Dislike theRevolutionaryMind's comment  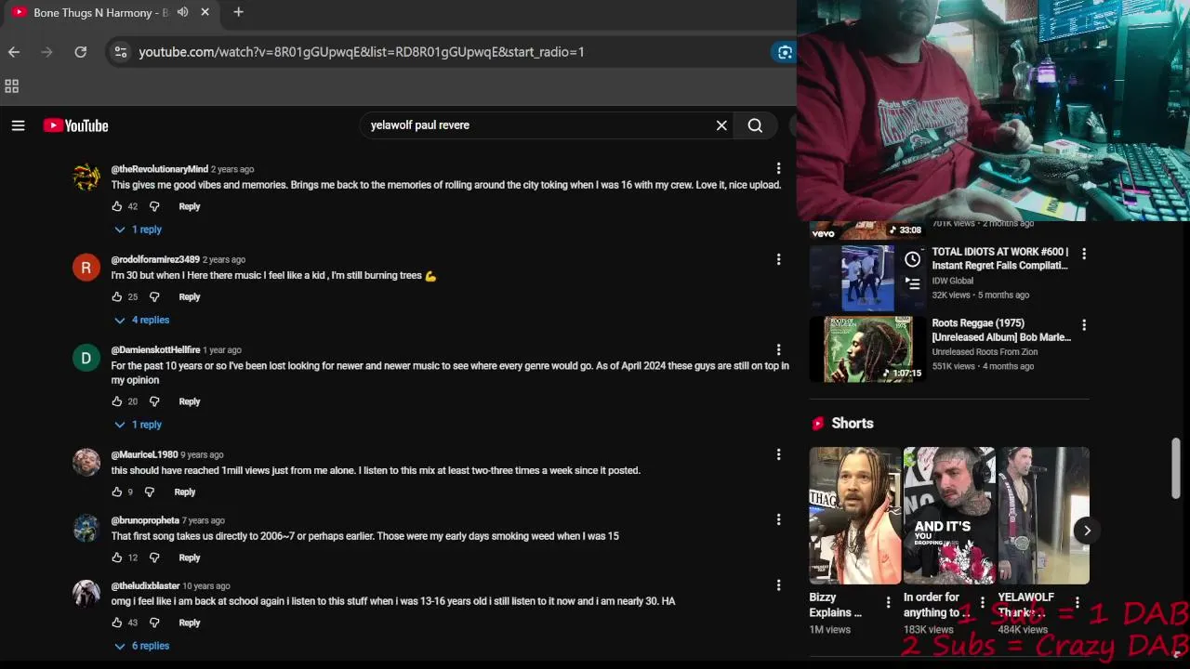154,206
